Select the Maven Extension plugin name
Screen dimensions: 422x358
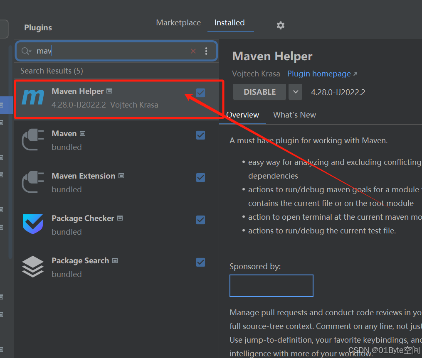pyautogui.click(x=84, y=176)
